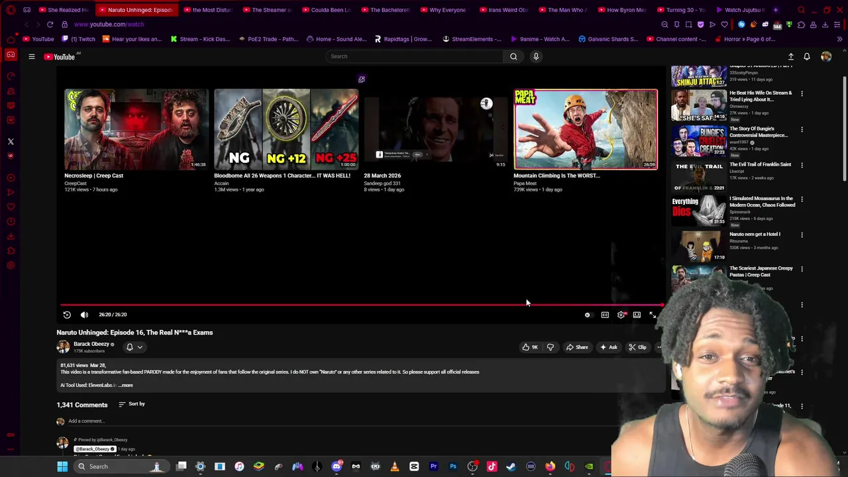Open the YouTube create/upload icon

[790, 56]
